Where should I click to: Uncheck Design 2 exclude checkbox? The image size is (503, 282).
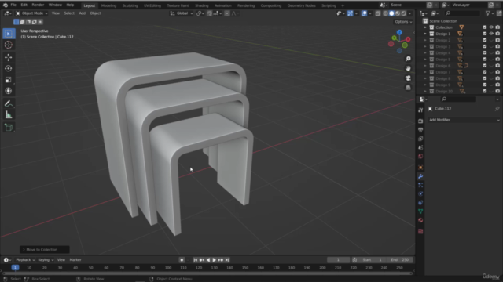click(485, 40)
